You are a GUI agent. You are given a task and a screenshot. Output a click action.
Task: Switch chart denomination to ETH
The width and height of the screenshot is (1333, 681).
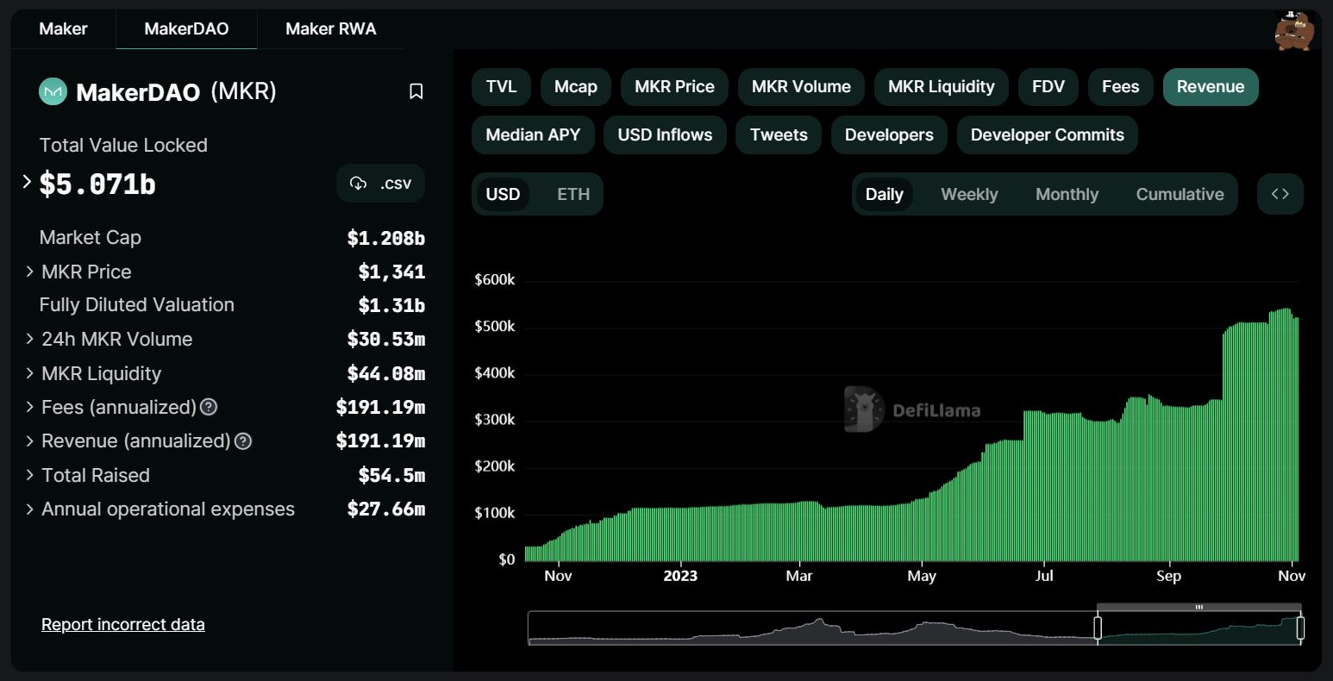coord(573,194)
